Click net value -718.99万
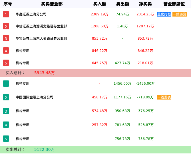 pyautogui.click(x=145, y=97)
